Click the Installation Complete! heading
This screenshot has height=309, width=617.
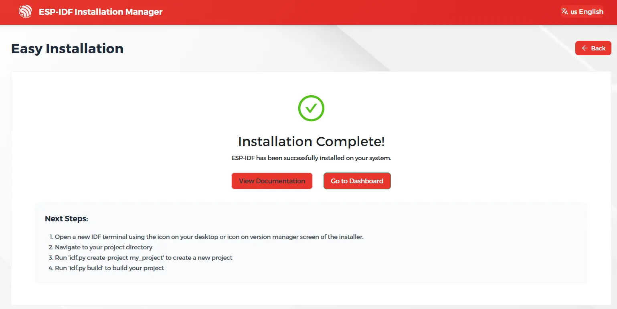311,141
